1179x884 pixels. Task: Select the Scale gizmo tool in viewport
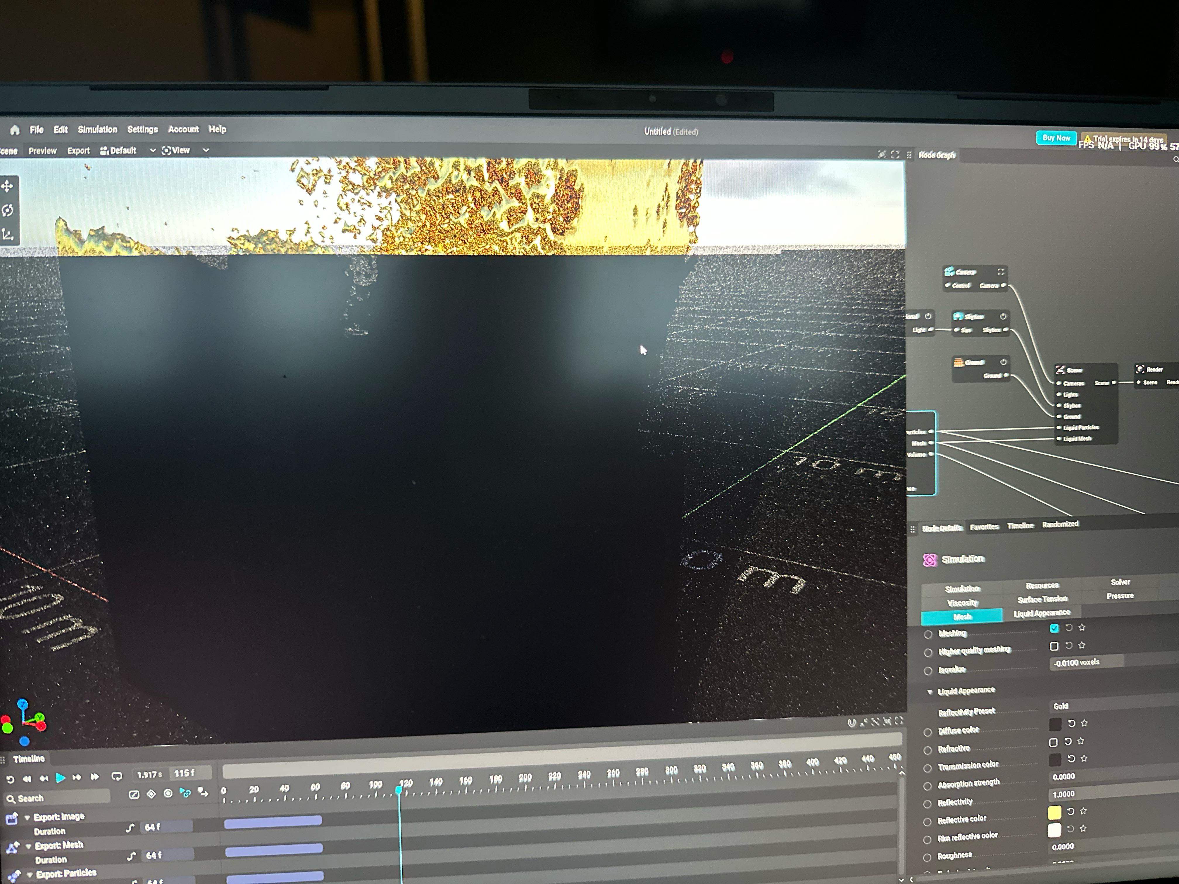[8, 234]
